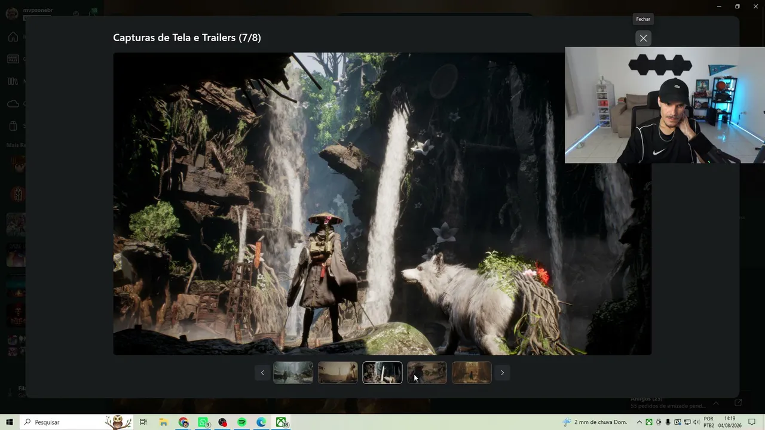Viewport: 765px width, 430px height.
Task: Select the fifth gallery thumbnail
Action: (472, 373)
